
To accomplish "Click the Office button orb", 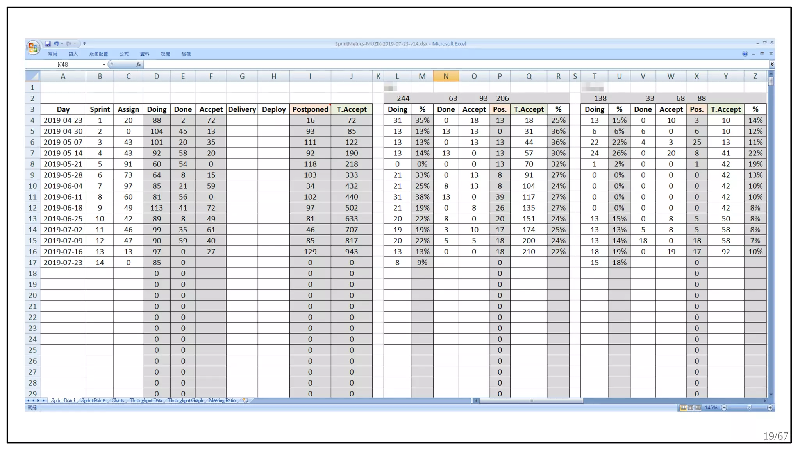I will tap(33, 48).
